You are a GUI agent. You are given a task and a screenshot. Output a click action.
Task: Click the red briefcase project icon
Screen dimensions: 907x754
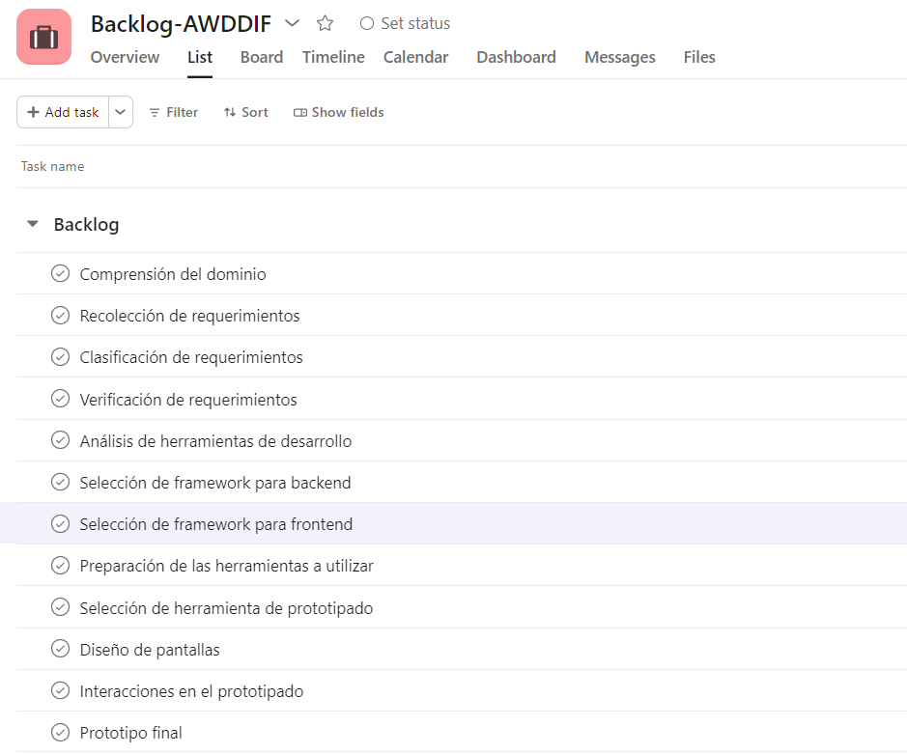pyautogui.click(x=44, y=37)
